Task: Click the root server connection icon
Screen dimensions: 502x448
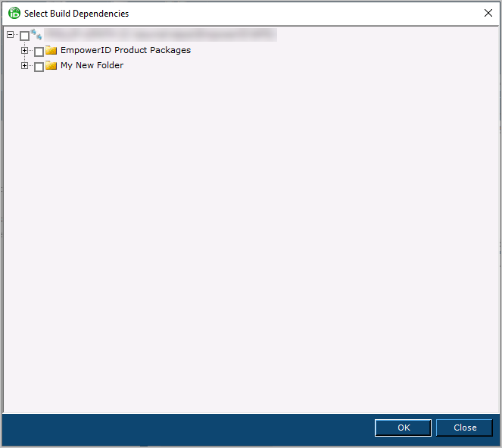Action: 36,35
